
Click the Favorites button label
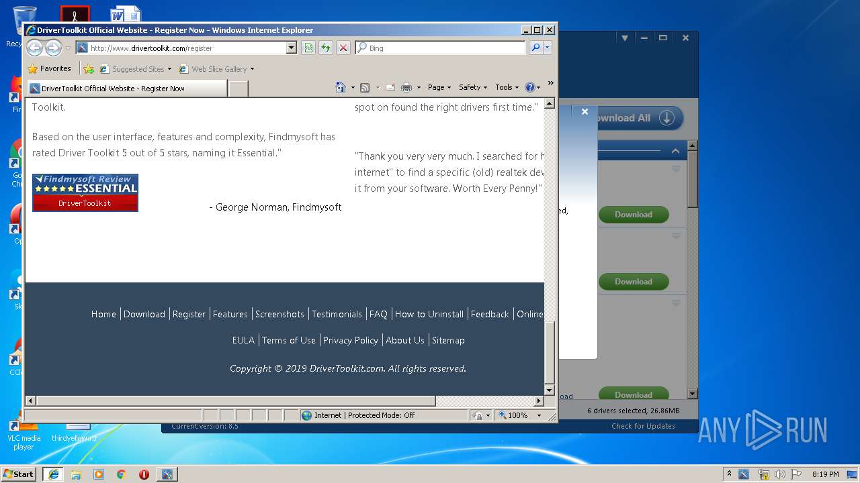[56, 68]
